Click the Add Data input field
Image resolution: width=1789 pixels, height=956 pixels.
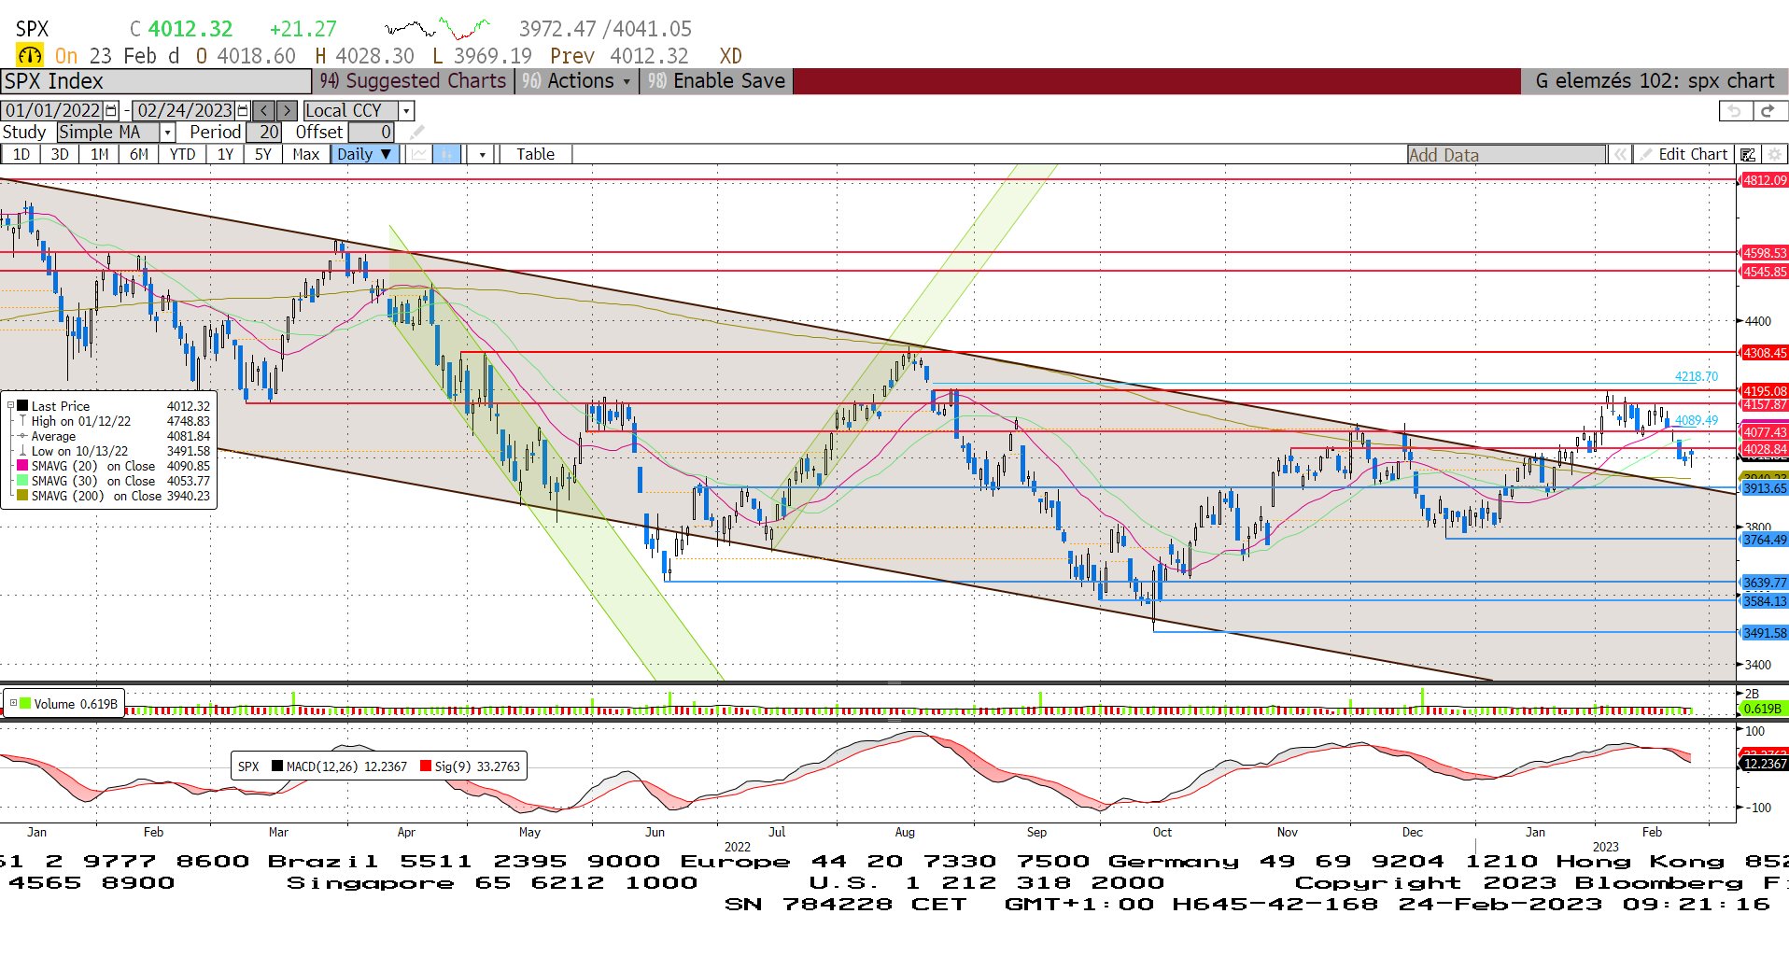tap(1506, 155)
